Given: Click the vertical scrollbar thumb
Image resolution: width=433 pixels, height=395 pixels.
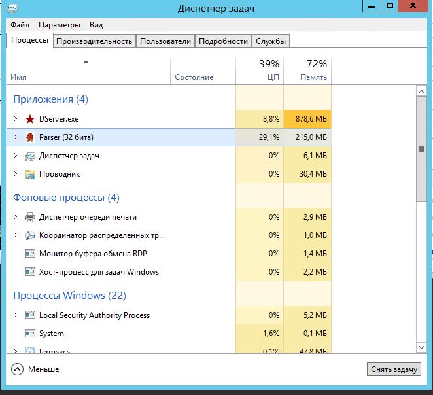Looking at the screenshot, I should pos(421,149).
